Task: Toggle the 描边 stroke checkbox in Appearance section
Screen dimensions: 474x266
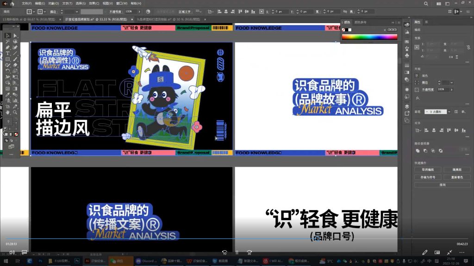Action: point(417,82)
